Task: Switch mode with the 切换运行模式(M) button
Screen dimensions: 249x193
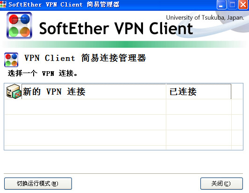Action: coord(38,184)
